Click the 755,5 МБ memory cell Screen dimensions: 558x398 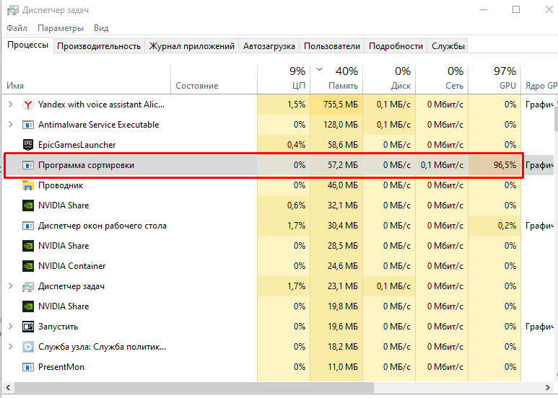point(336,105)
